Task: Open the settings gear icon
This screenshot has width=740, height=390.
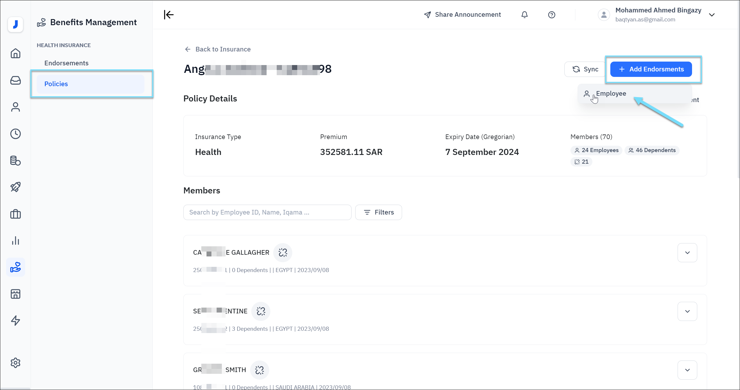Action: click(15, 363)
